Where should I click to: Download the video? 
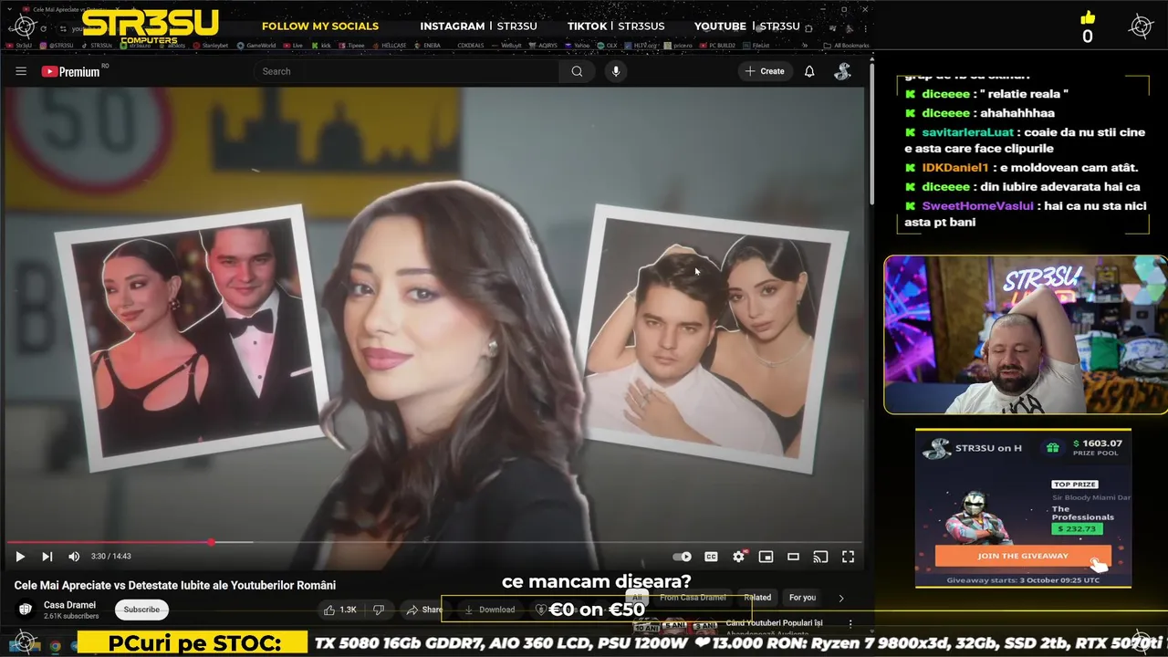coord(490,610)
